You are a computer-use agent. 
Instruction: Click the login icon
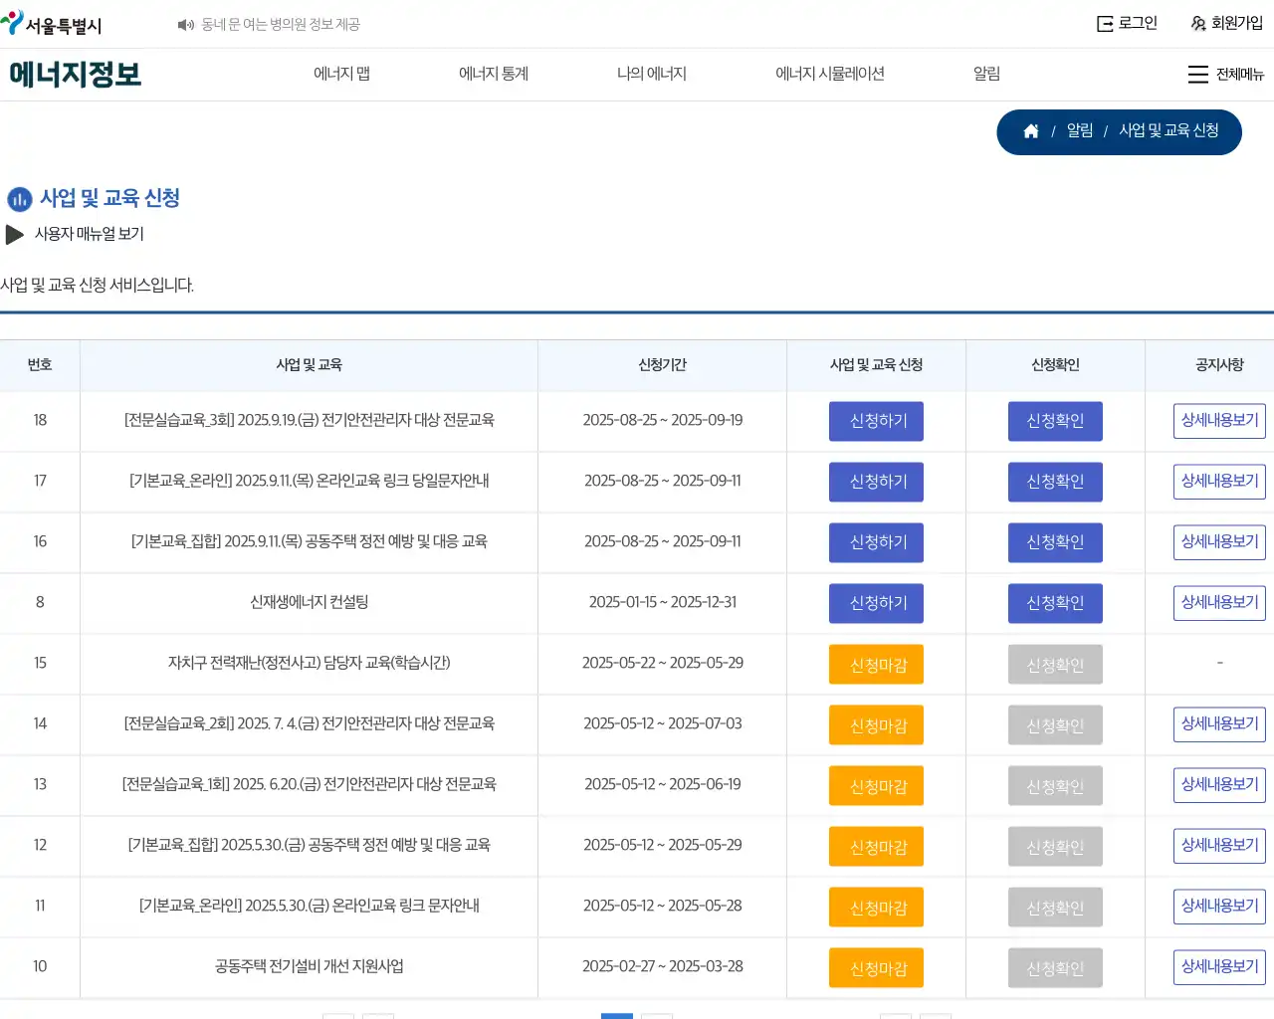pyautogui.click(x=1105, y=24)
